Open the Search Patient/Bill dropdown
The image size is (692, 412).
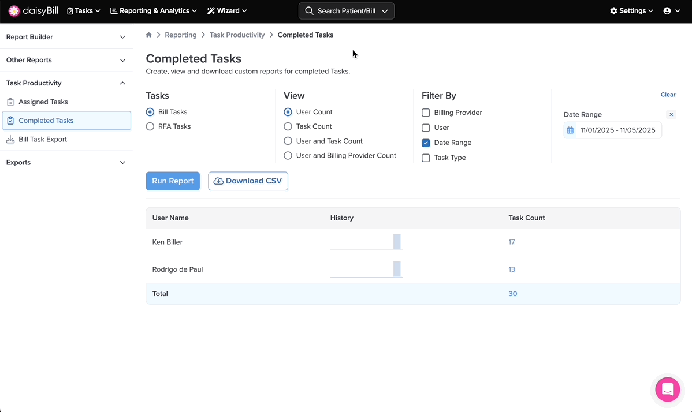point(347,11)
